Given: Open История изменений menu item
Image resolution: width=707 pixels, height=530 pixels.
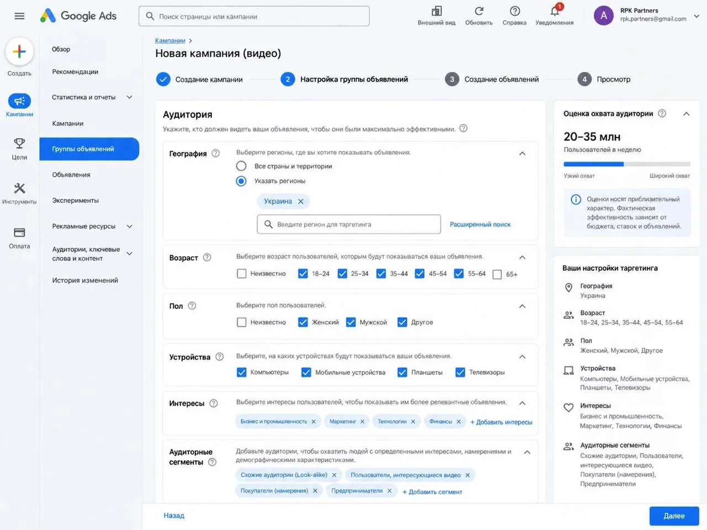Looking at the screenshot, I should 85,280.
